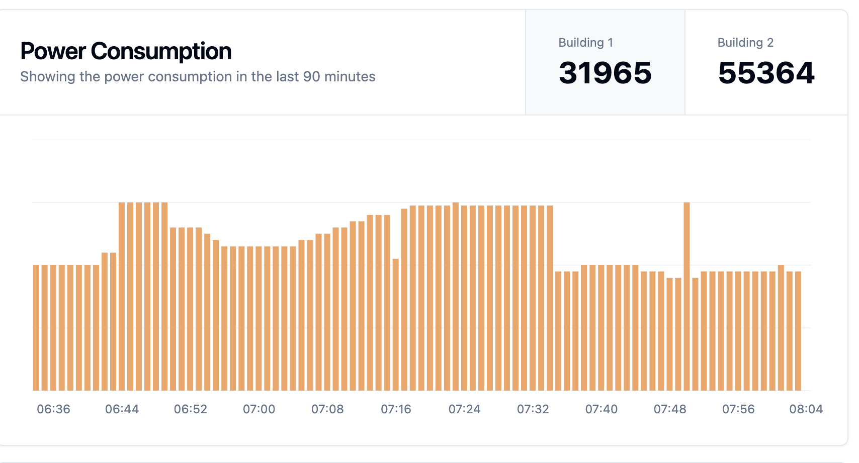Click the short dip bar near 07:16
Viewport: 859px width, 463px height.
coord(396,324)
